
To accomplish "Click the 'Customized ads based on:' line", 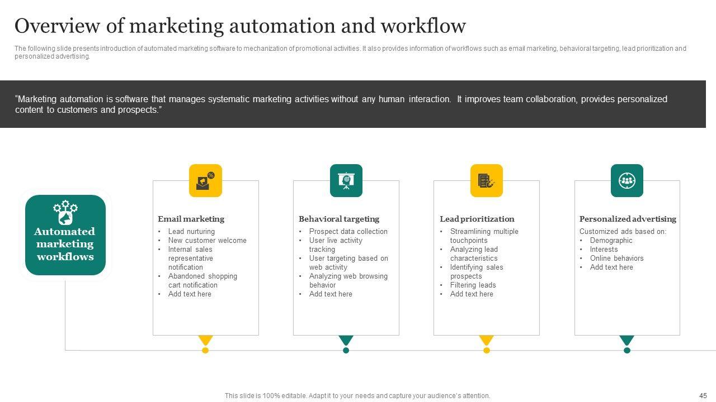I will 623,232.
